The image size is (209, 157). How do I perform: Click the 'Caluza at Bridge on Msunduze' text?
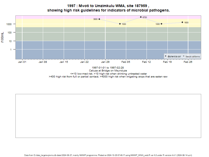pos(108,71)
